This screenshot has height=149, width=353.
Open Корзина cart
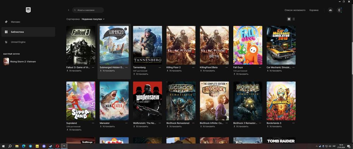(314, 10)
